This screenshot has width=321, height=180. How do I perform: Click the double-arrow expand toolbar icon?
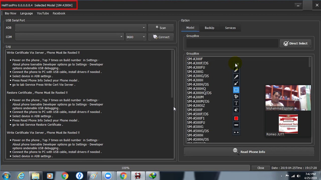point(236,132)
